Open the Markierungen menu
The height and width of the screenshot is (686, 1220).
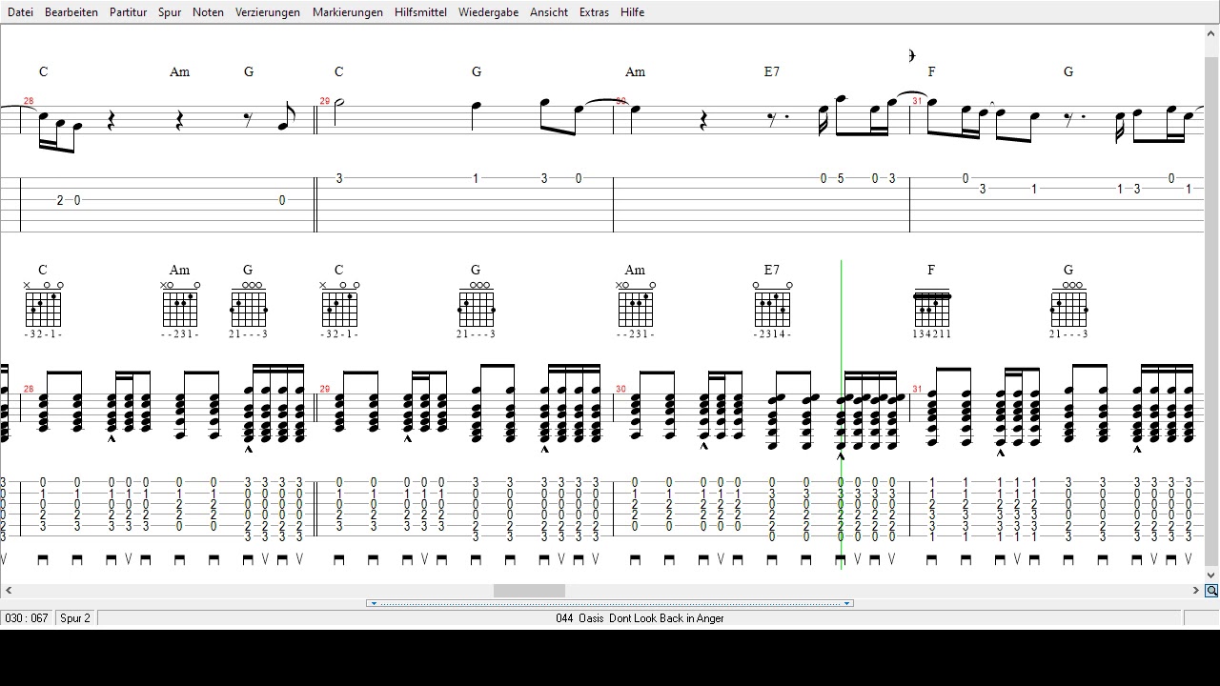348,12
